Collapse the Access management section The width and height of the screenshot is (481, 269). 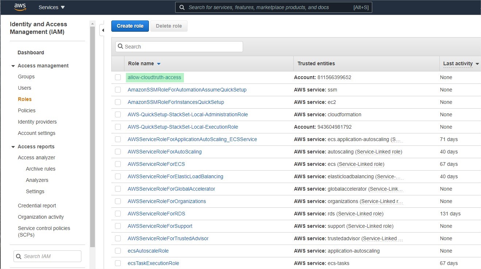coord(13,66)
